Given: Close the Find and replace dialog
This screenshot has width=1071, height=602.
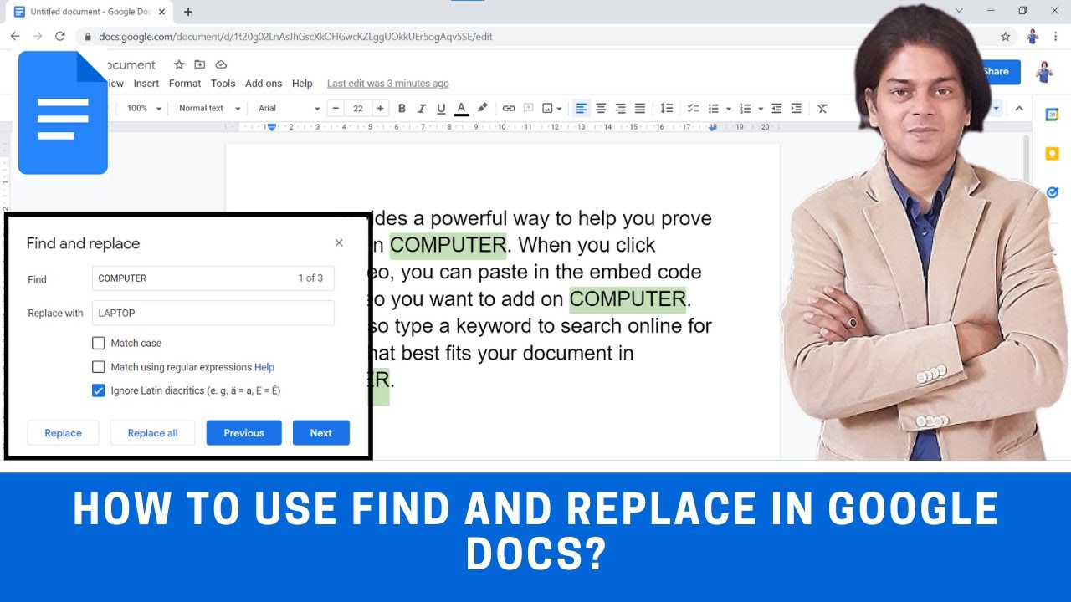Looking at the screenshot, I should pyautogui.click(x=339, y=243).
